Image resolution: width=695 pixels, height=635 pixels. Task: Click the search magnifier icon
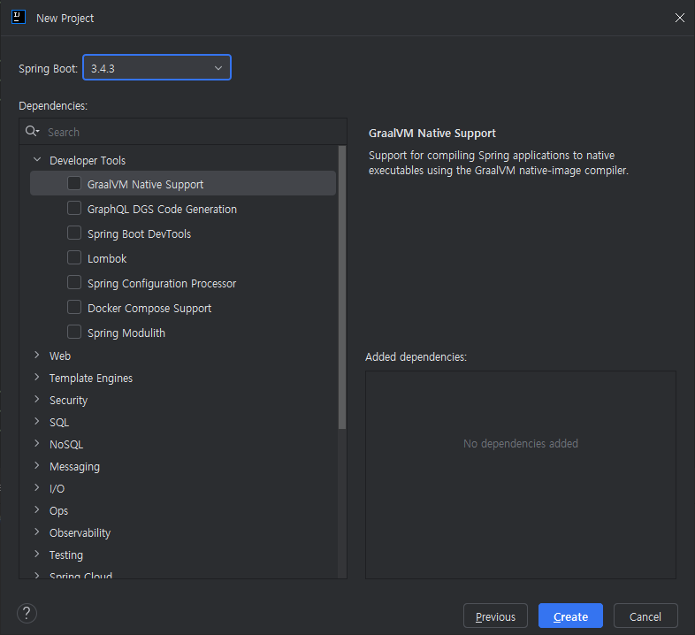pos(32,131)
